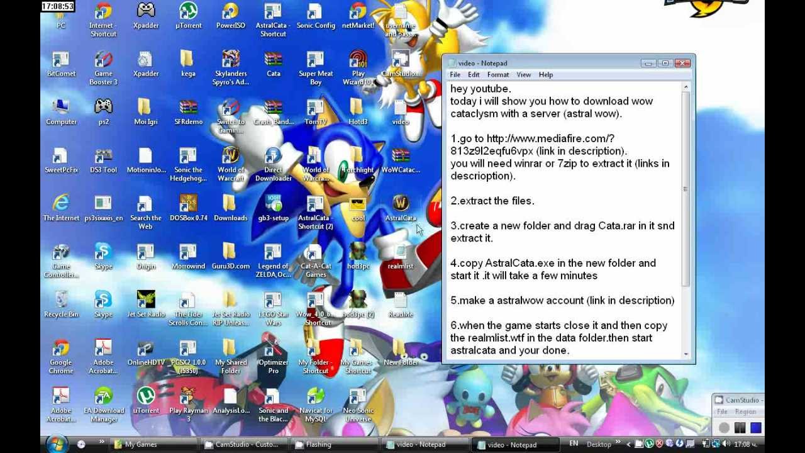The height and width of the screenshot is (453, 805).
Task: Open Direct Downloader icon
Action: 273,165
